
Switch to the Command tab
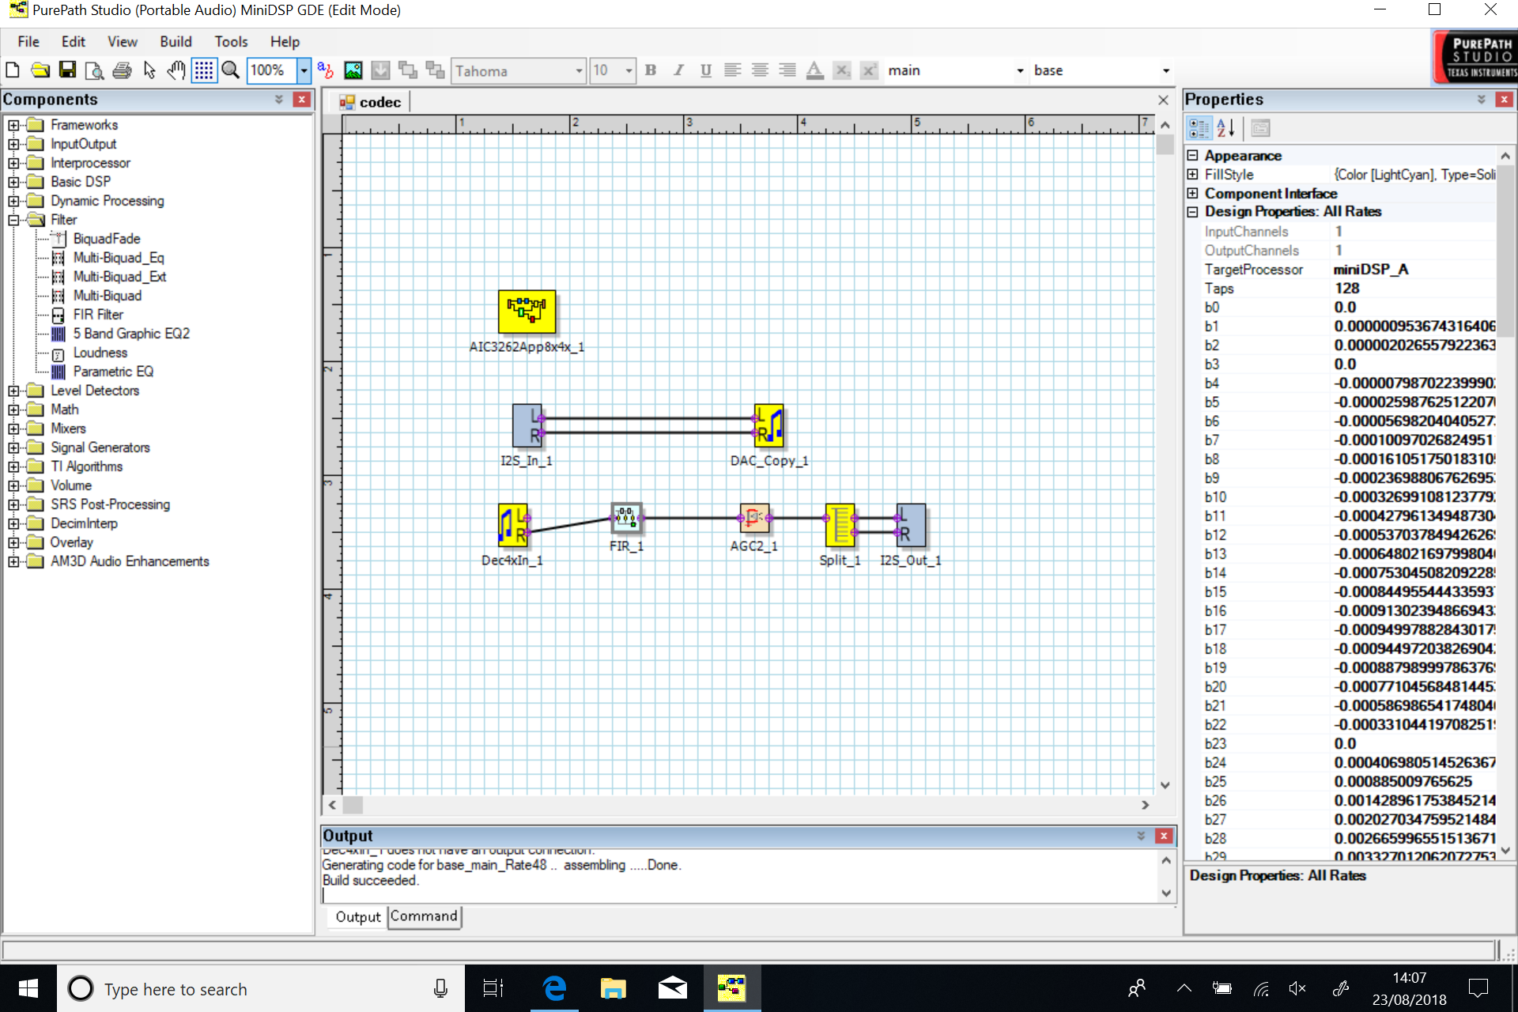click(424, 916)
